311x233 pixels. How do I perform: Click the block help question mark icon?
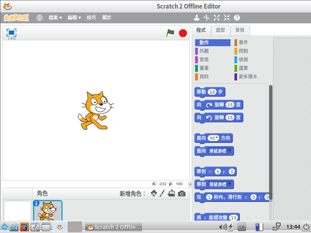click(x=237, y=18)
